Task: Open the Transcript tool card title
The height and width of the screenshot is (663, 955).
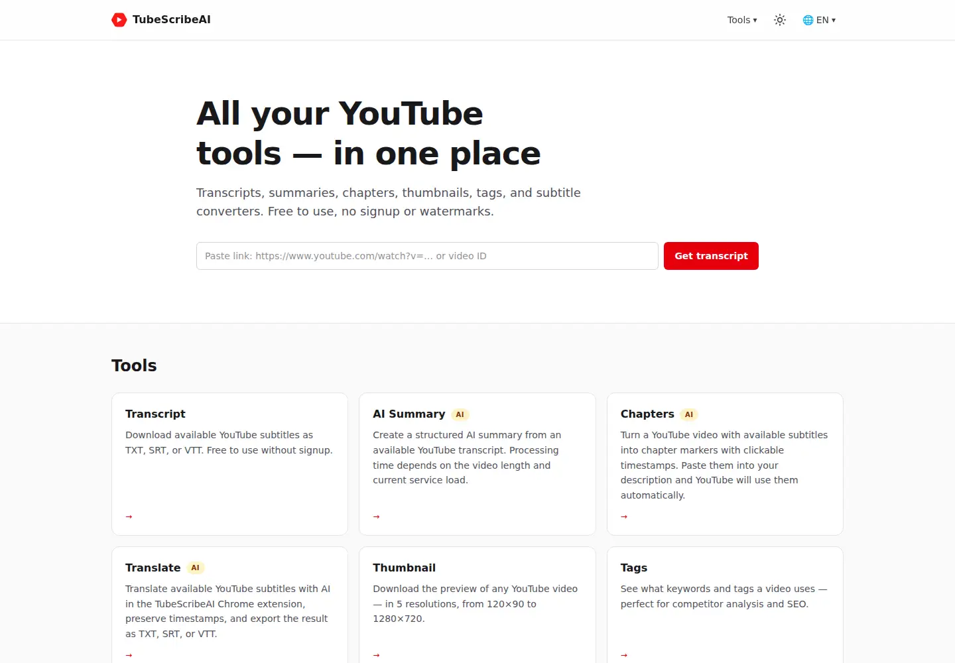Action: pos(155,414)
